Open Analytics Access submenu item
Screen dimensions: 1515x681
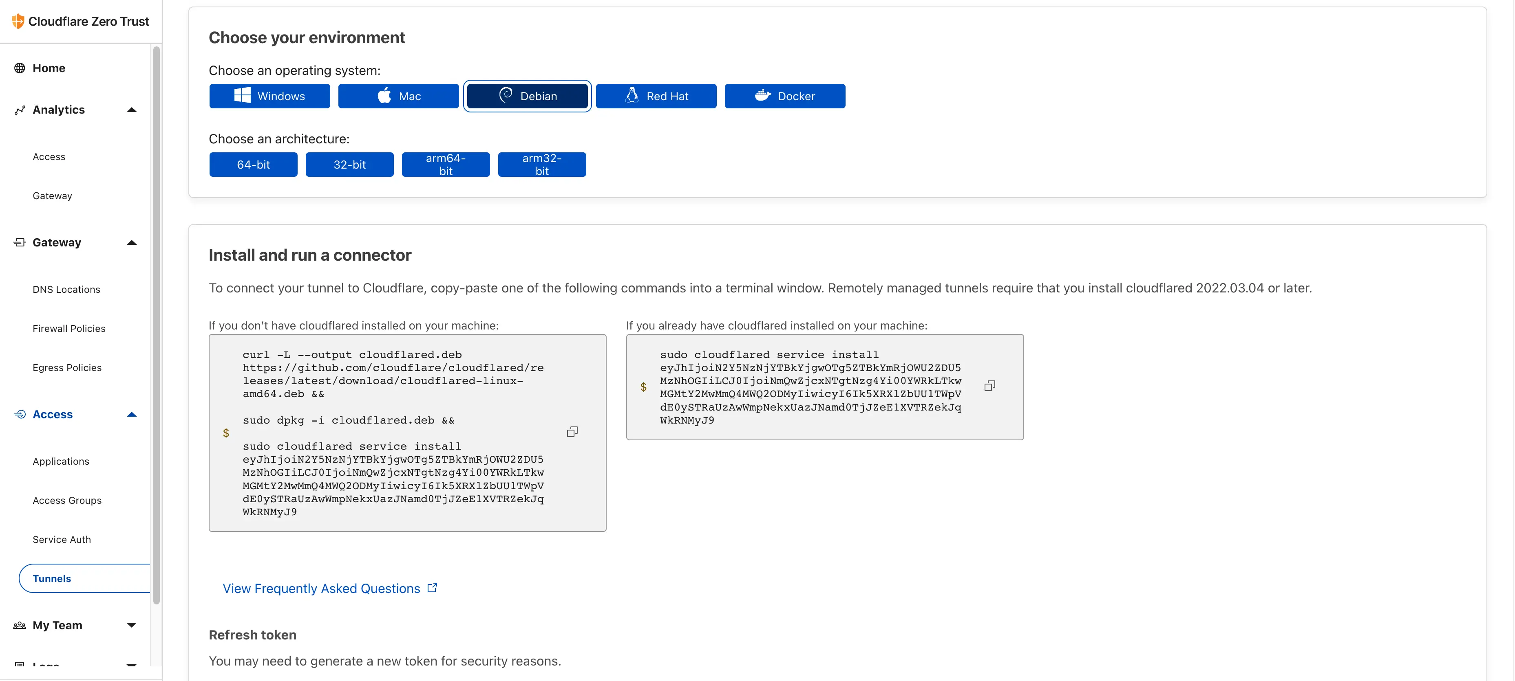[x=49, y=157]
